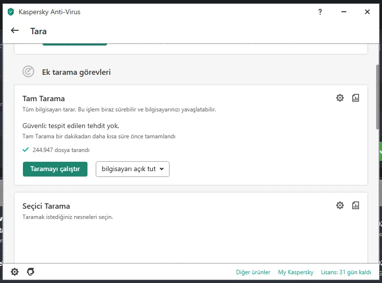Click the Lisans: 31 gün kaldı link
This screenshot has width=382, height=283.
point(346,272)
